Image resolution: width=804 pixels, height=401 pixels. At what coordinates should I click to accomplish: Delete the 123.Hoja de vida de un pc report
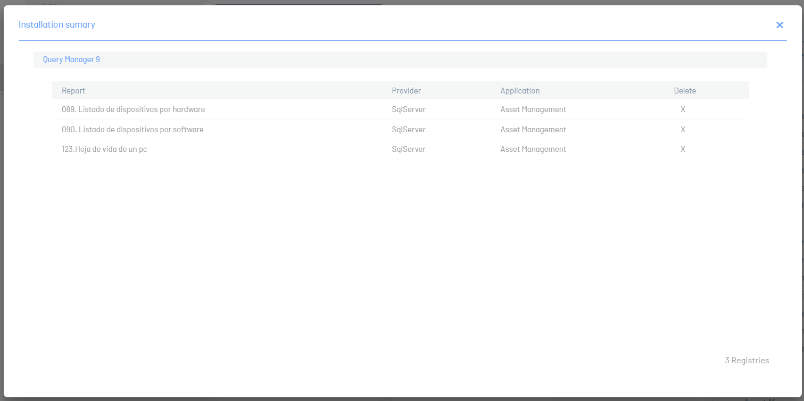tap(683, 149)
